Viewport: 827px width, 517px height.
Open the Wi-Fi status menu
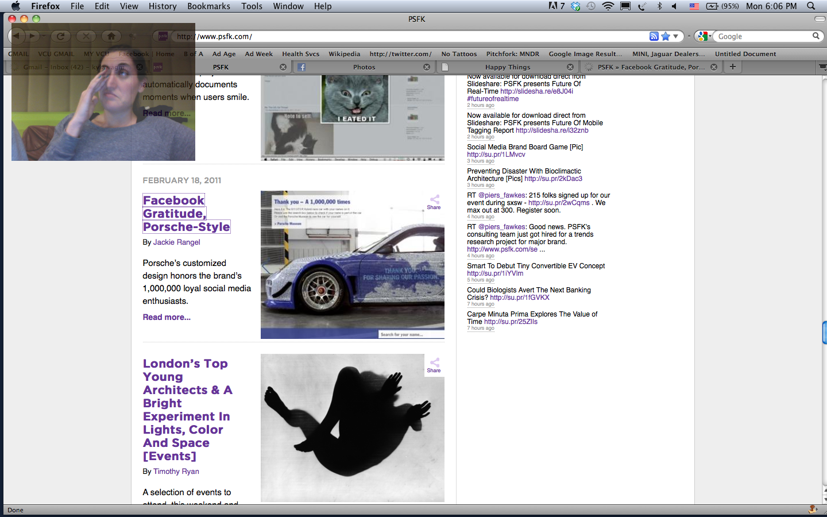point(608,6)
